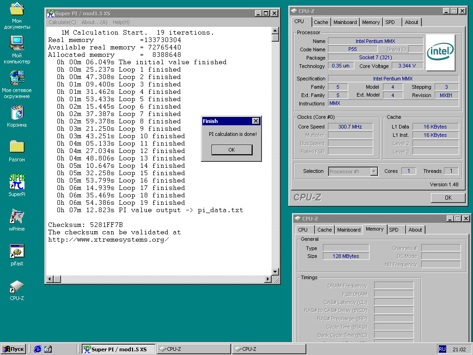Screen dimensions: 473x355
Task: Activate second CPU-Z taskbar button
Action: [x=269, y=349]
